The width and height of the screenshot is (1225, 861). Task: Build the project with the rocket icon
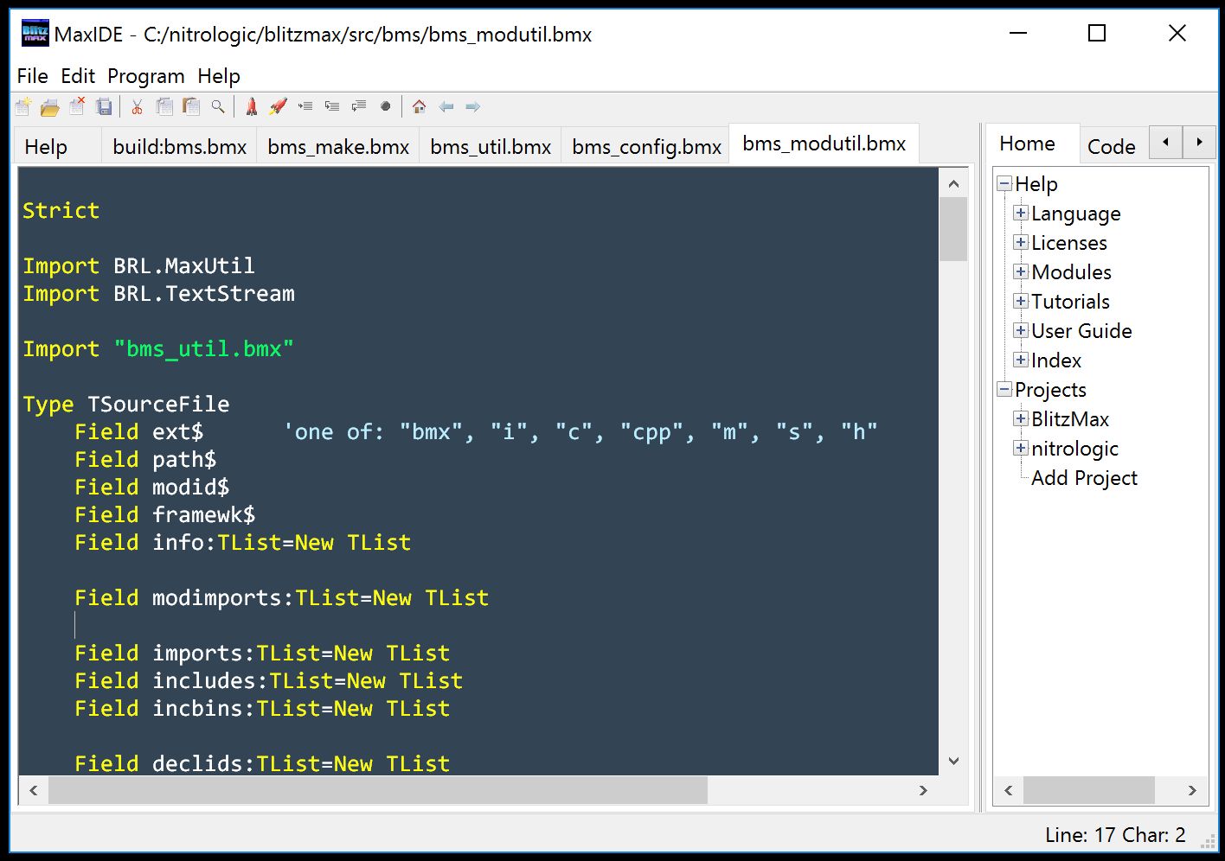[251, 105]
